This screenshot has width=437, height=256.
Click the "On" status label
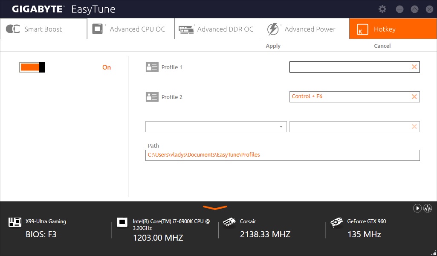107,67
